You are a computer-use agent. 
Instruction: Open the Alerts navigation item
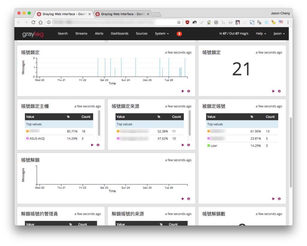(x=99, y=34)
